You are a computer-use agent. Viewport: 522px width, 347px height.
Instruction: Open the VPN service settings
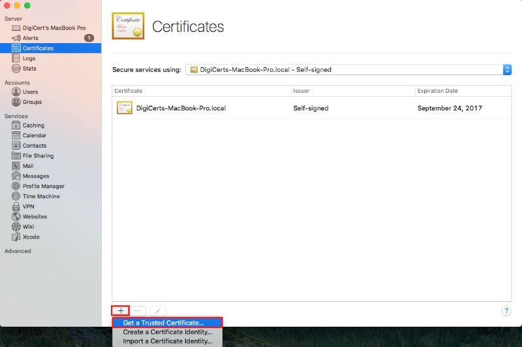click(28, 207)
